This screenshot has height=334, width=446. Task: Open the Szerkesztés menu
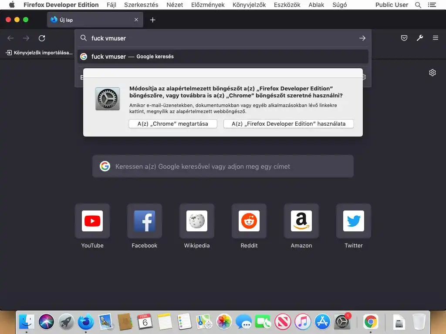tap(141, 5)
